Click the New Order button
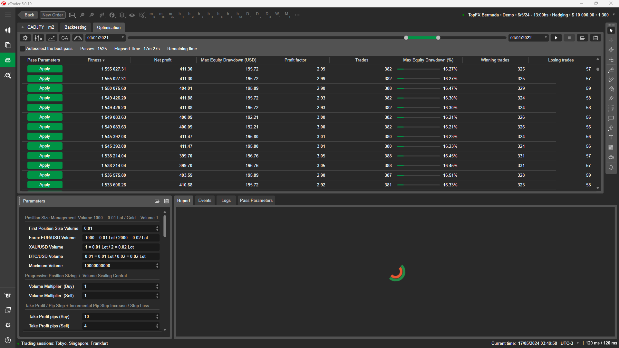 tap(53, 15)
